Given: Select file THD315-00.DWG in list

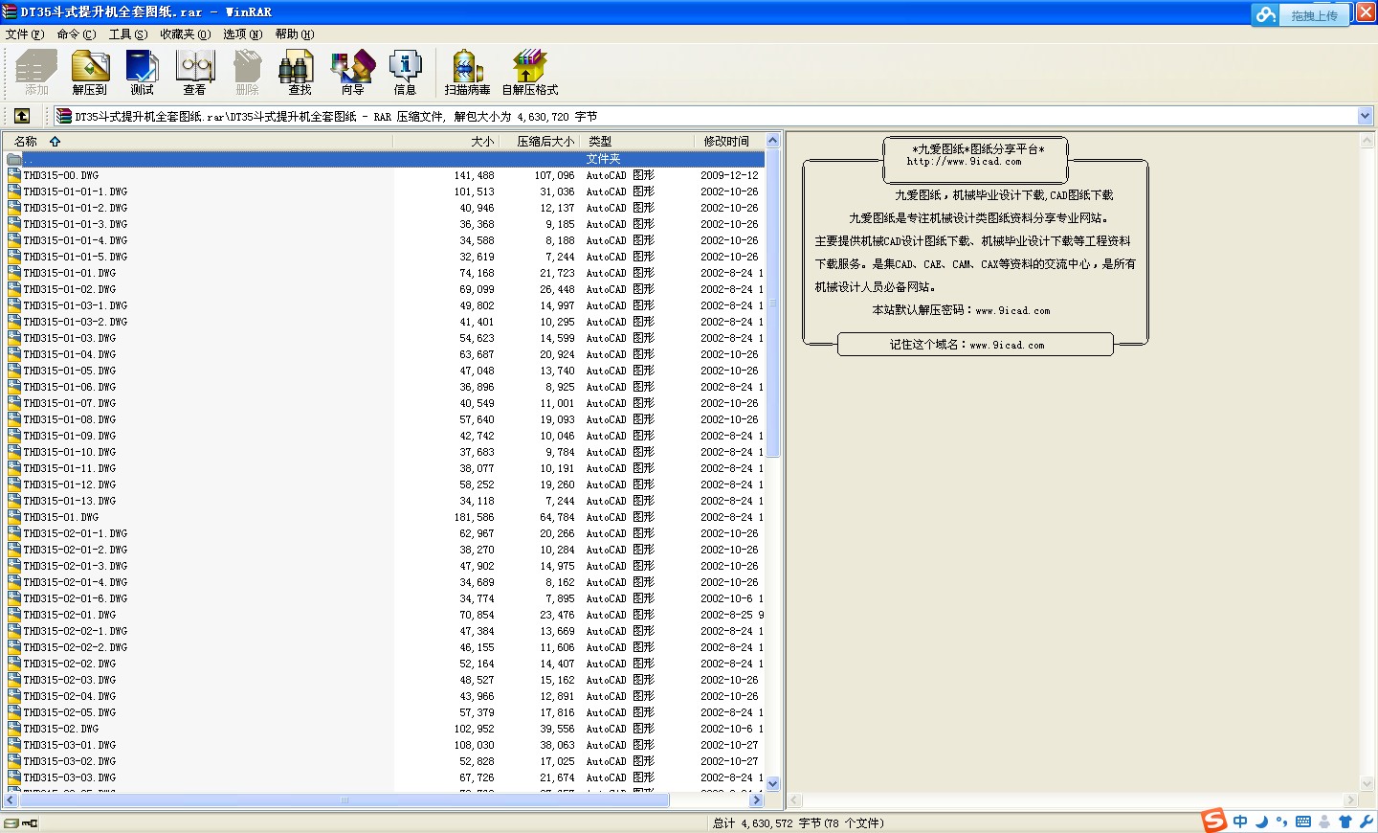Looking at the screenshot, I should (x=61, y=175).
